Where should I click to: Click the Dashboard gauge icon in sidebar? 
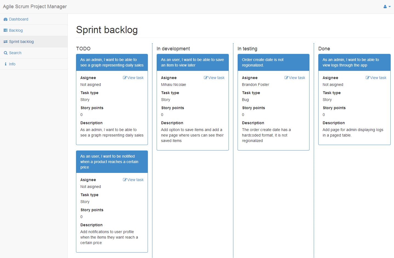(5, 19)
